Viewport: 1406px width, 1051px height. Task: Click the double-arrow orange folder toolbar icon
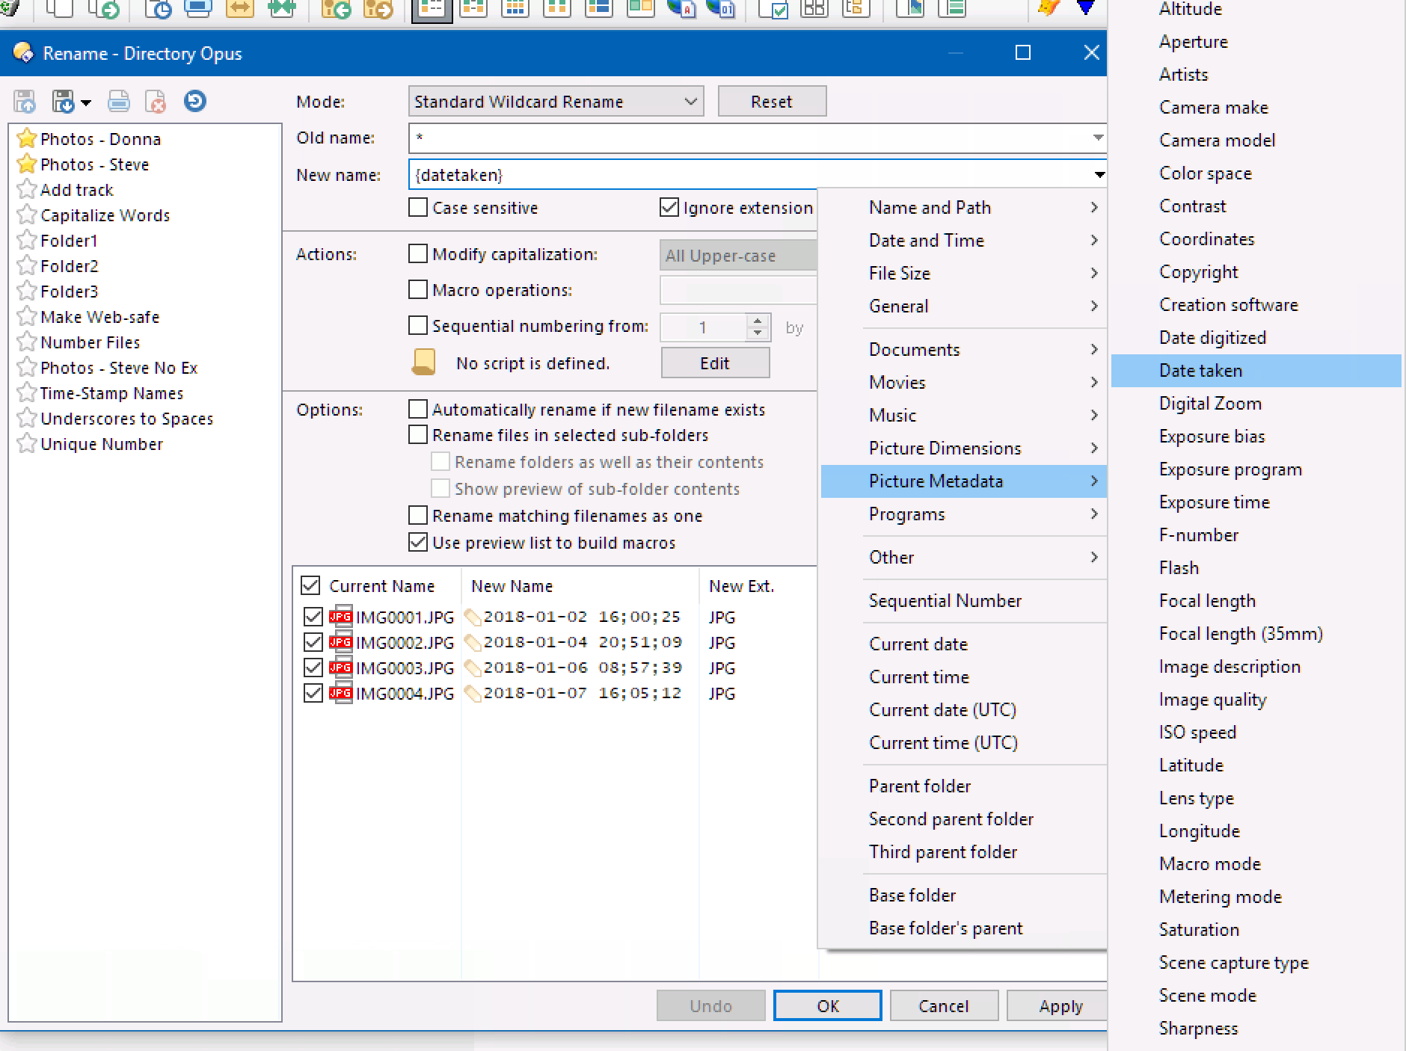pyautogui.click(x=239, y=9)
